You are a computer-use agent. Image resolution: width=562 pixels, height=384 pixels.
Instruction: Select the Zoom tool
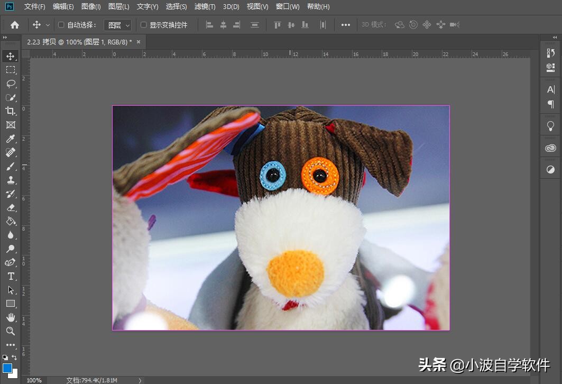[x=11, y=331]
